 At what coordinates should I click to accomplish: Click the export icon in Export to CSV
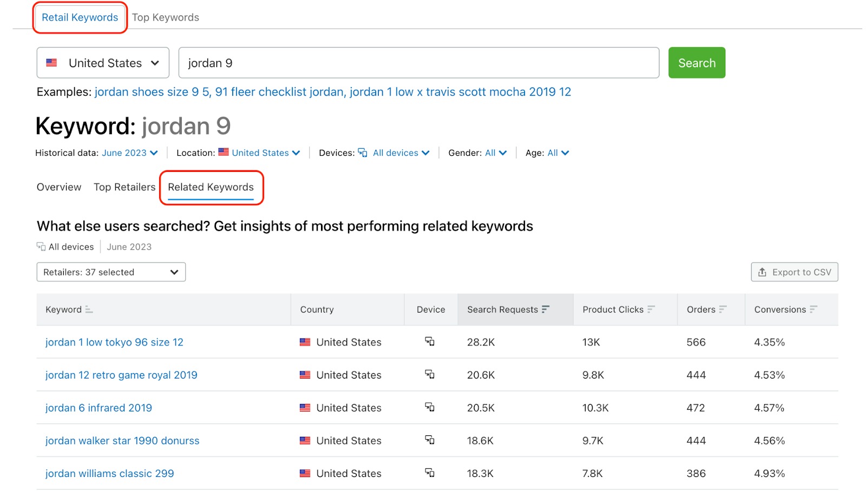pyautogui.click(x=762, y=272)
